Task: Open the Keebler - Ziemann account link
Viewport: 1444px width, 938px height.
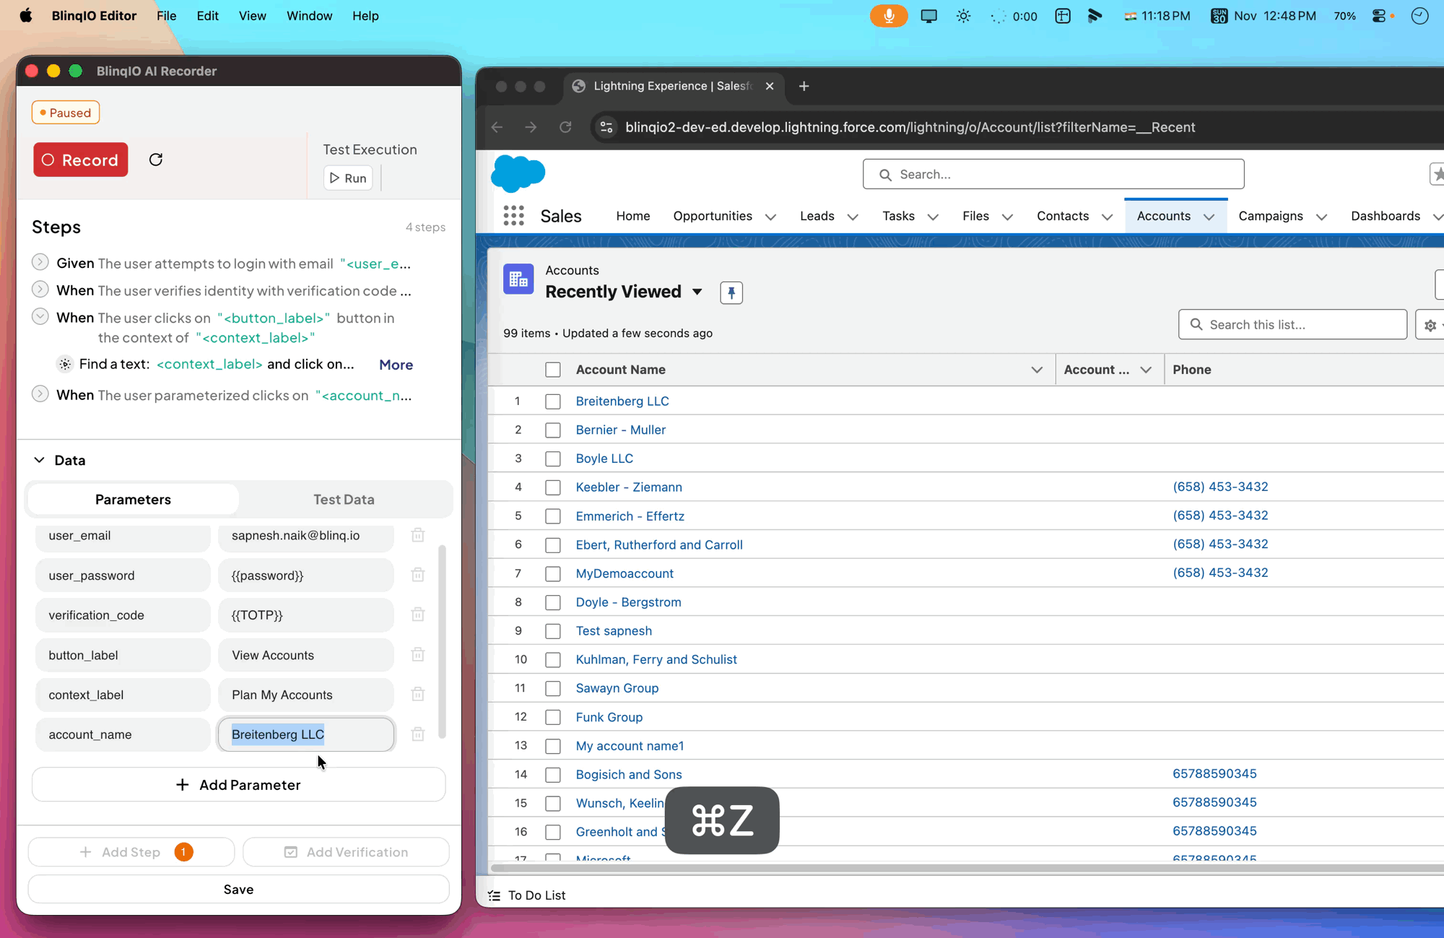Action: (628, 487)
